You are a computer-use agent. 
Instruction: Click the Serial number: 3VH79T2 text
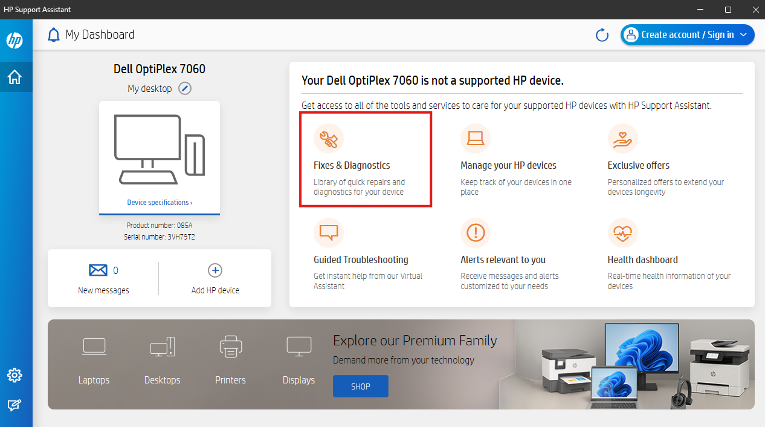click(x=160, y=237)
